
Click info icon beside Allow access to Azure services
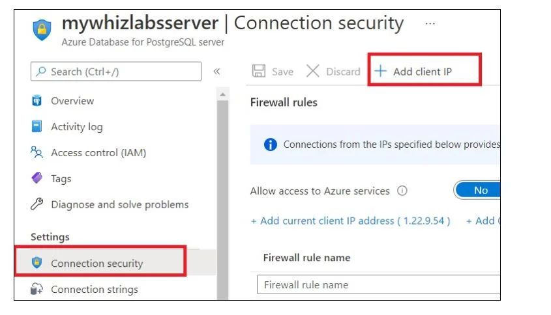(402, 191)
